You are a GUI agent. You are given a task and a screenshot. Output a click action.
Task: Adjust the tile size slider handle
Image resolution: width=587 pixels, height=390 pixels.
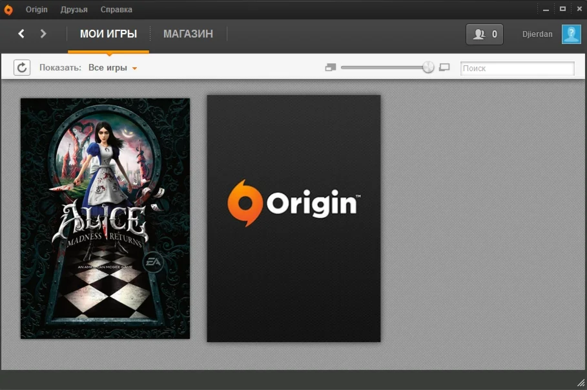point(427,67)
